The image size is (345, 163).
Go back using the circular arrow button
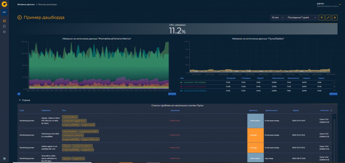tap(19, 17)
